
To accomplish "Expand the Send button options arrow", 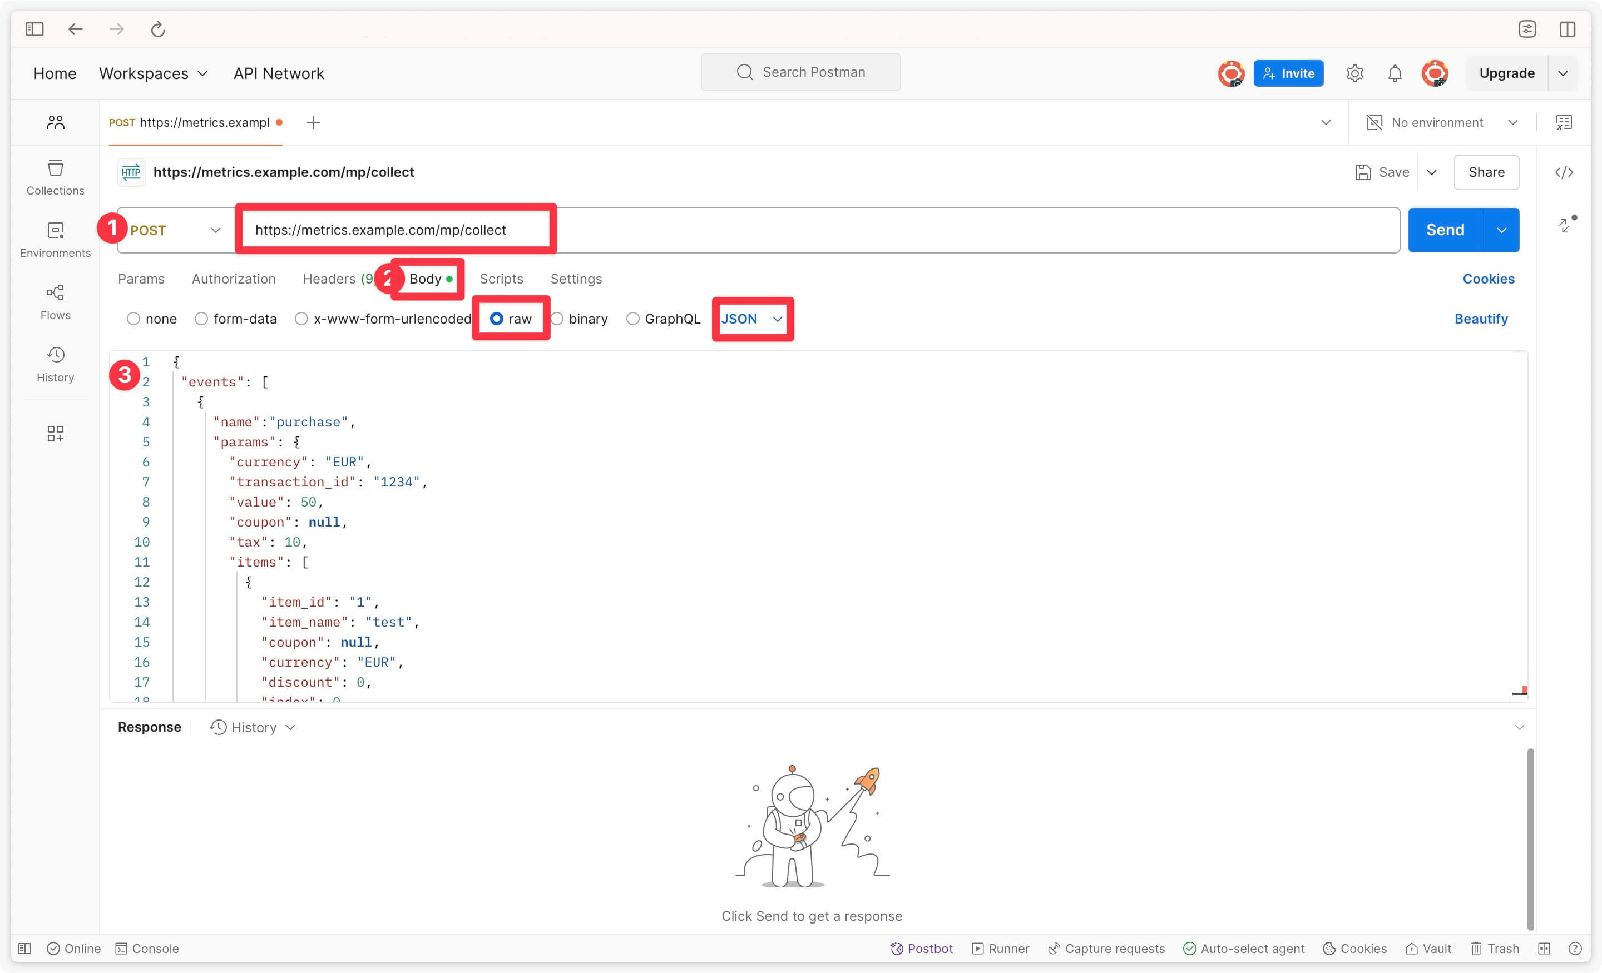I will pos(1501,230).
